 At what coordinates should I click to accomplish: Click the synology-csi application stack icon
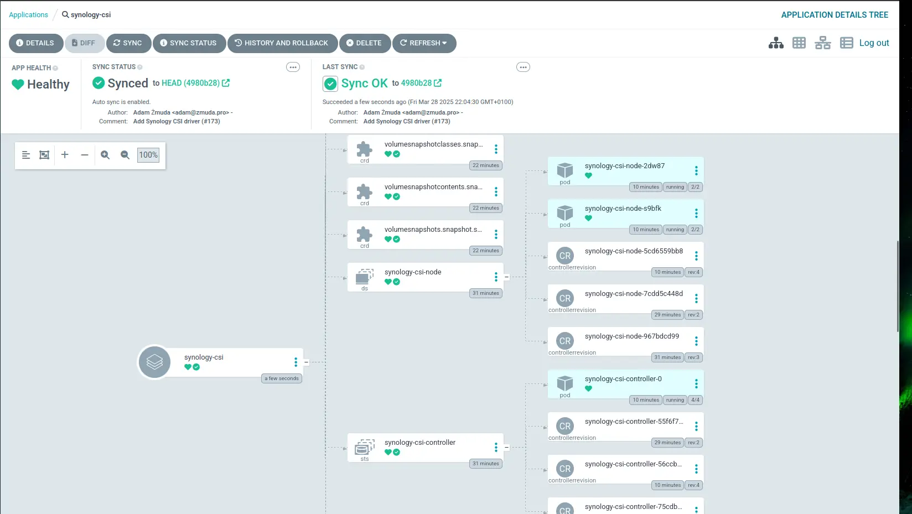coord(154,362)
